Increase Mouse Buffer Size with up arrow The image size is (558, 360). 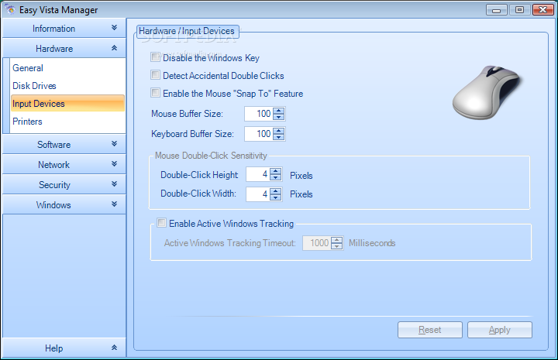[x=279, y=111]
